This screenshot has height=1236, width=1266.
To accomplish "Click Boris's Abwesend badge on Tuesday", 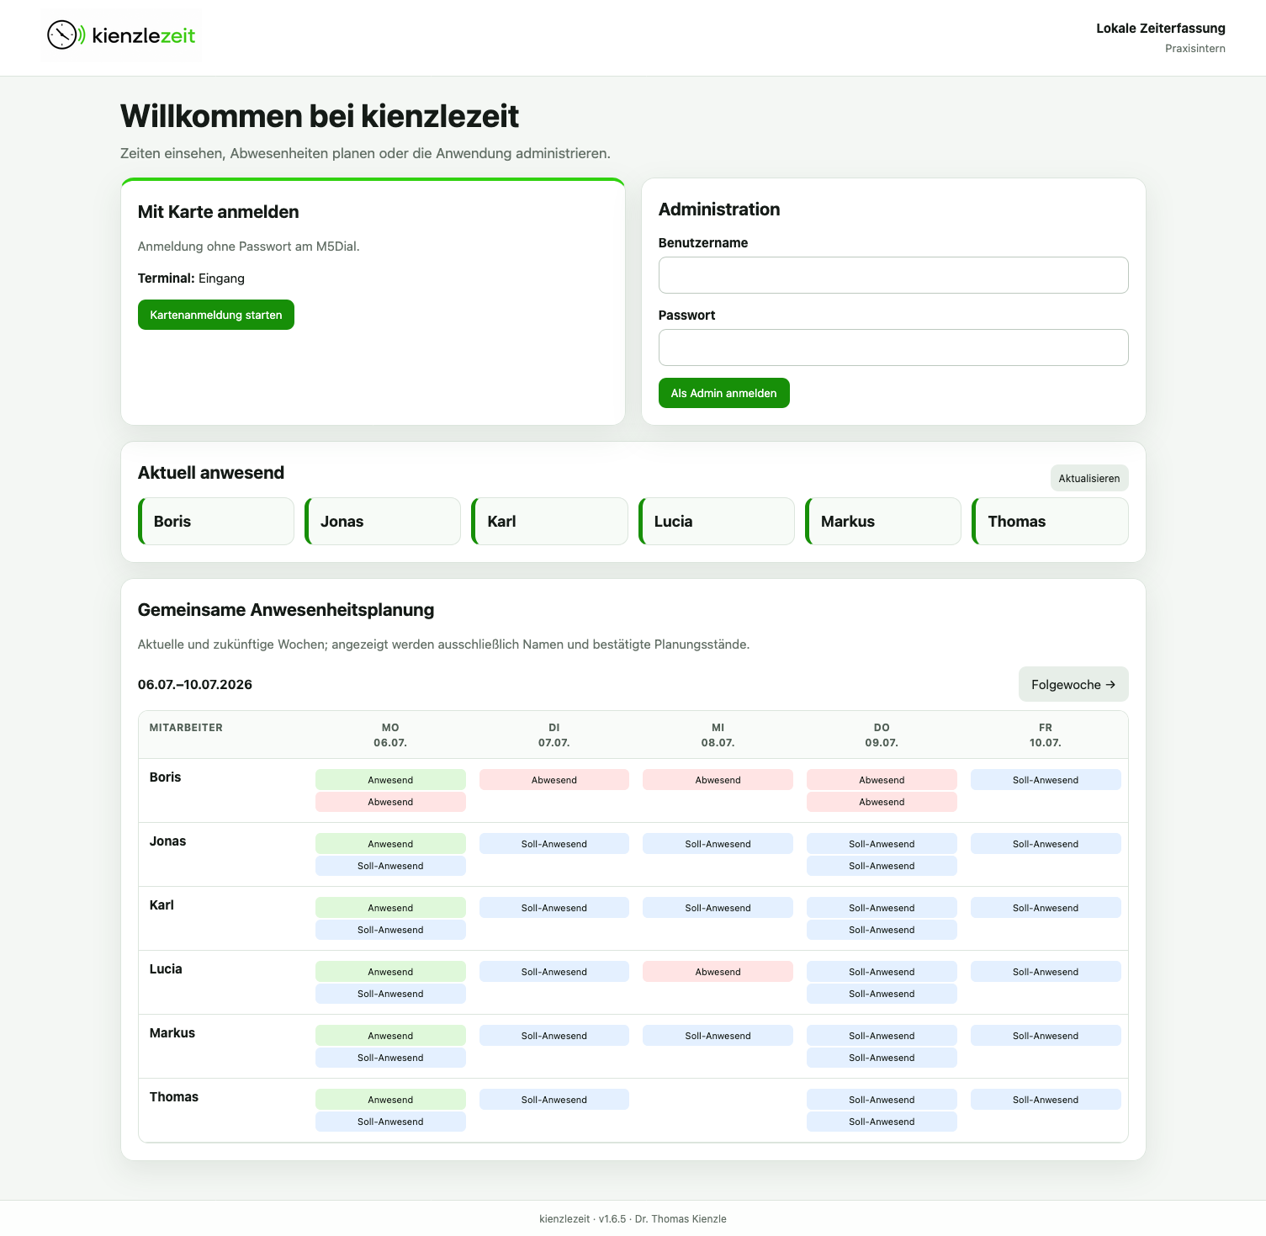I will 554,780.
